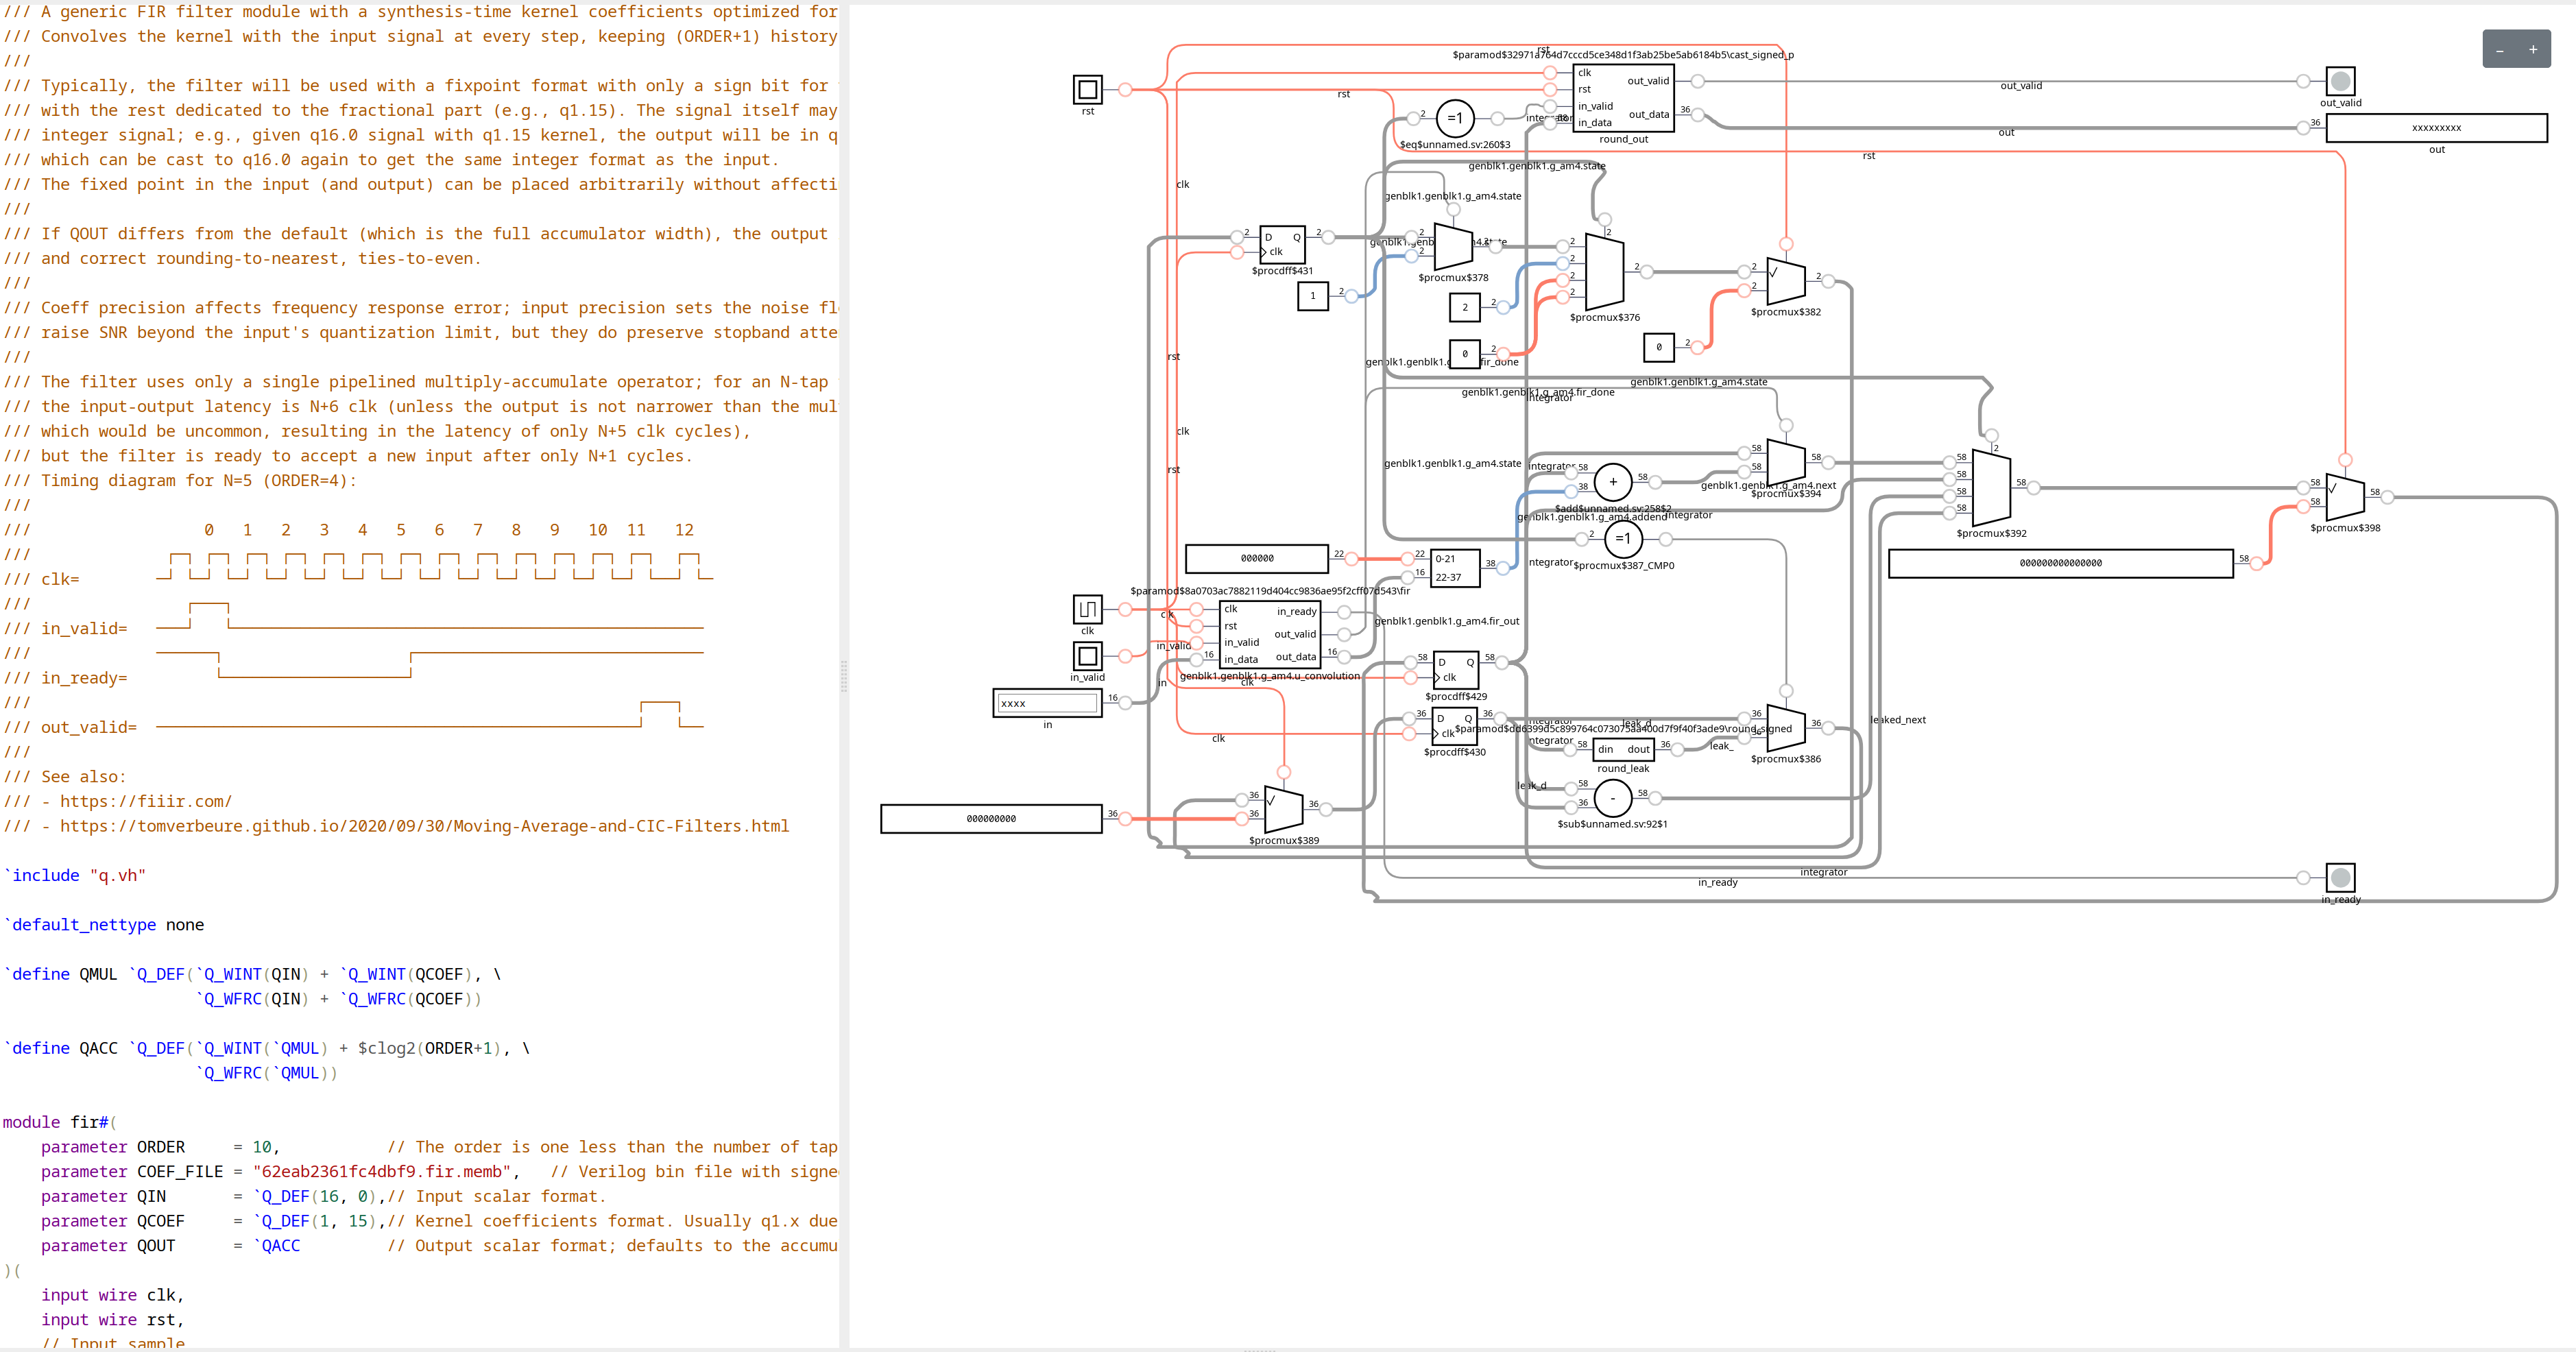Click the in_ready output indicator icon
The image size is (2576, 1352).
[x=2340, y=878]
